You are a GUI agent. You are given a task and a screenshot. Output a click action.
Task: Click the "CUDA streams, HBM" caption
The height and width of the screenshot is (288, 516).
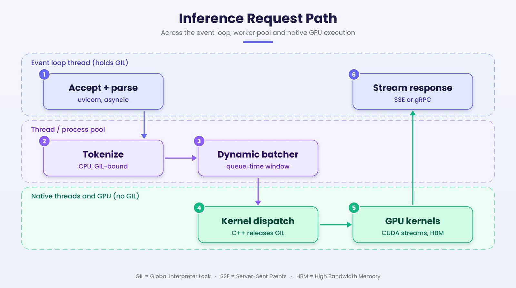tap(413, 233)
